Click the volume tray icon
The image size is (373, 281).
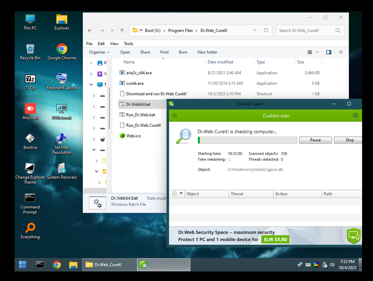click(332, 264)
